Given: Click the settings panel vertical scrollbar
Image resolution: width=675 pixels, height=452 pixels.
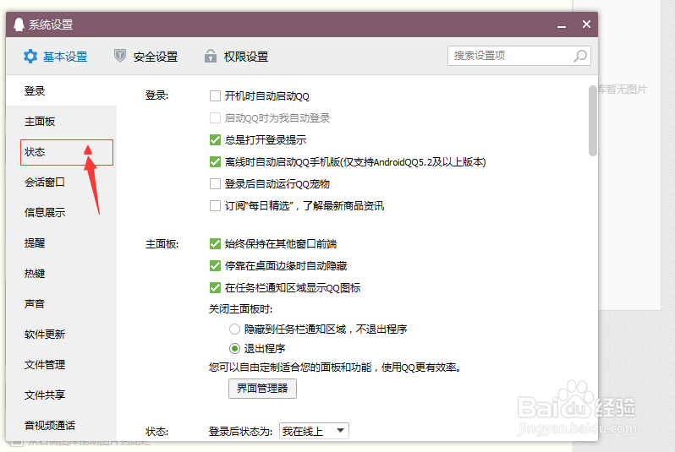Looking at the screenshot, I should coord(593,121).
